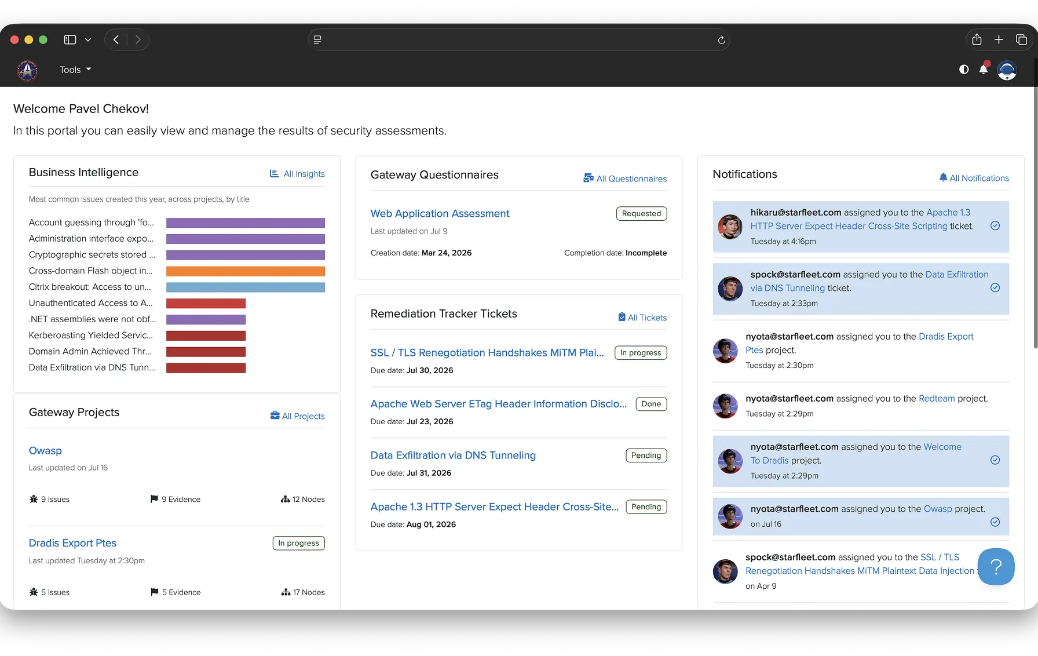
Task: Click the page vertical scrollbar
Action: [x=1035, y=203]
